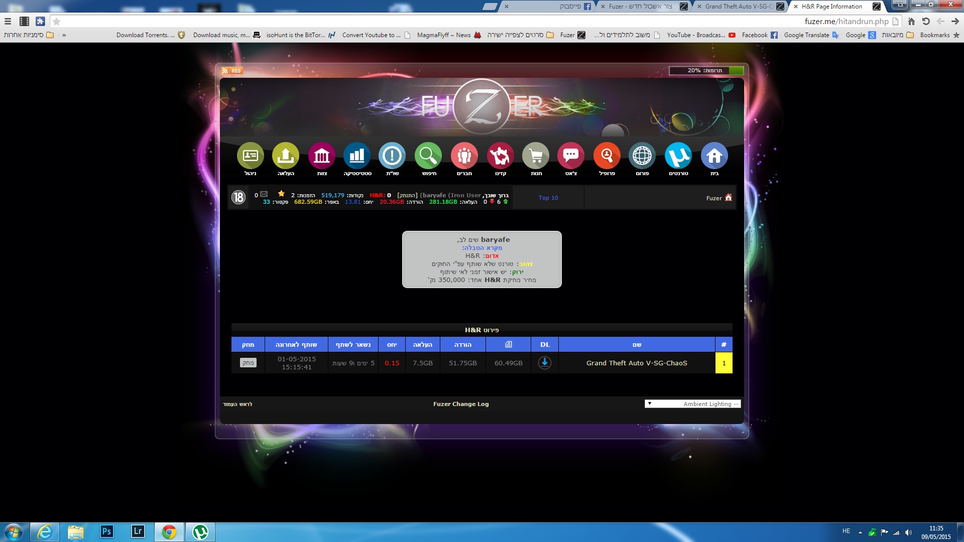Switch to the Fuzer new thread tab
This screenshot has height=542, width=964.
coord(644,7)
